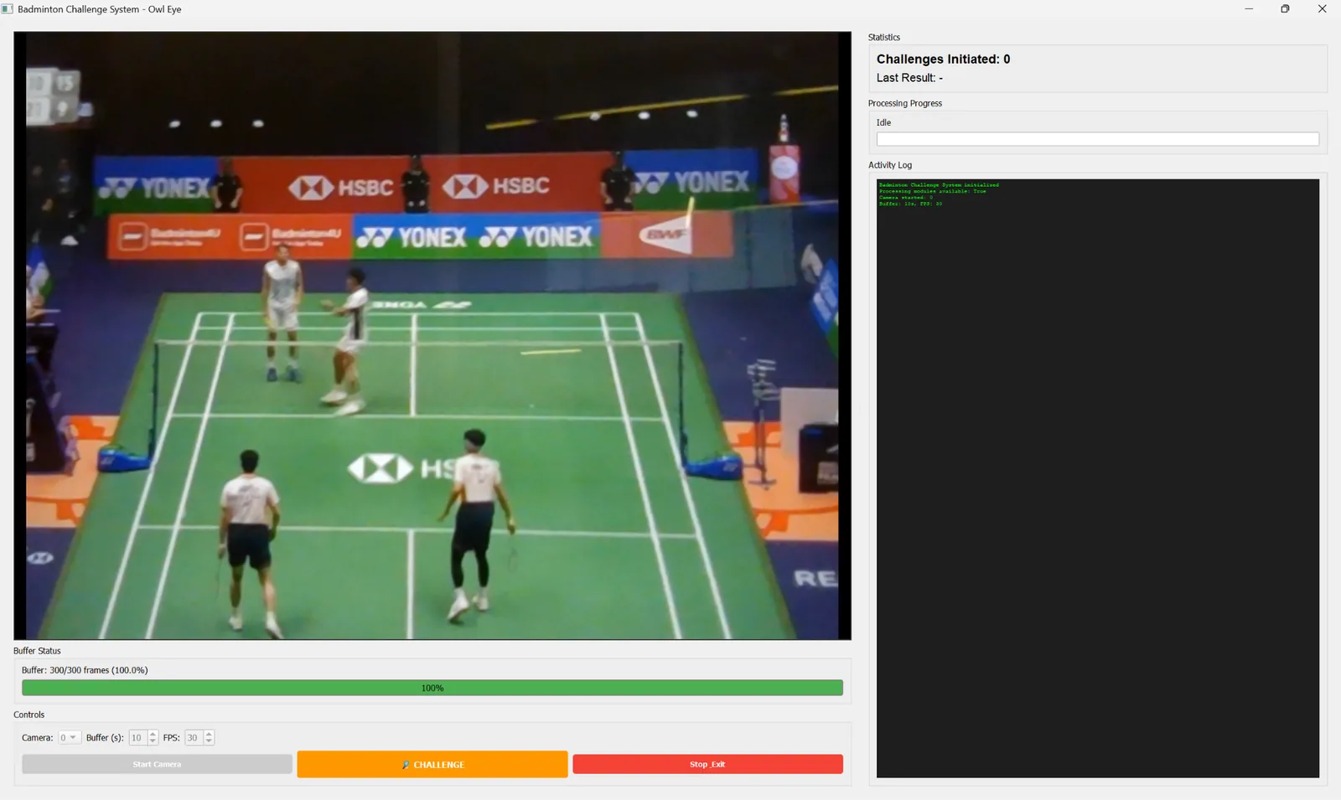Increase the Buffer seconds with up arrow
This screenshot has height=800, width=1341.
153,734
